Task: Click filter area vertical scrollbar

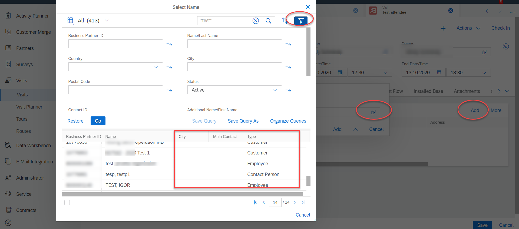Action: pos(308,51)
